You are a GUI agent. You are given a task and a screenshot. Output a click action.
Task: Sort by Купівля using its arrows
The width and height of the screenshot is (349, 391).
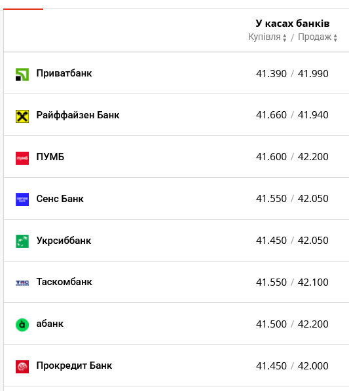tap(284, 38)
